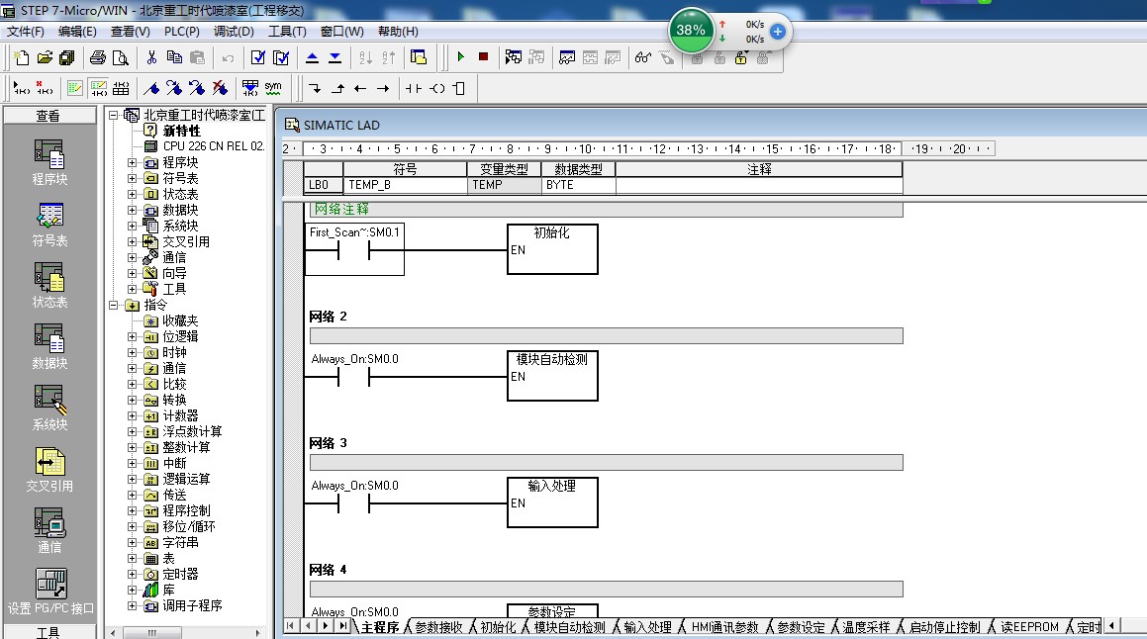Draw a line down with the arrow icon

[315, 88]
